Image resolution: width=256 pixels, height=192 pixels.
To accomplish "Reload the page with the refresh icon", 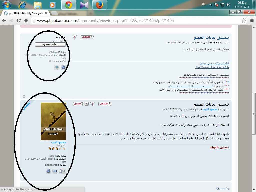I will pos(19,21).
